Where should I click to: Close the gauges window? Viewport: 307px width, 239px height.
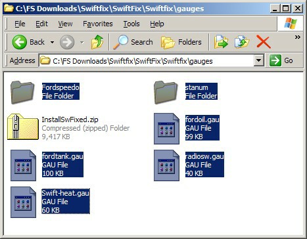(x=297, y=9)
